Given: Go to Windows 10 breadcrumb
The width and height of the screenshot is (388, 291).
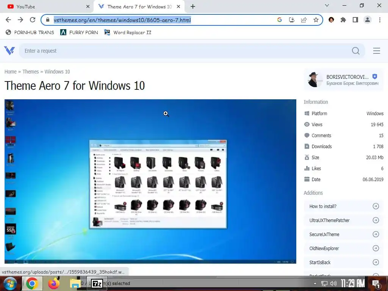Looking at the screenshot, I should click(57, 72).
